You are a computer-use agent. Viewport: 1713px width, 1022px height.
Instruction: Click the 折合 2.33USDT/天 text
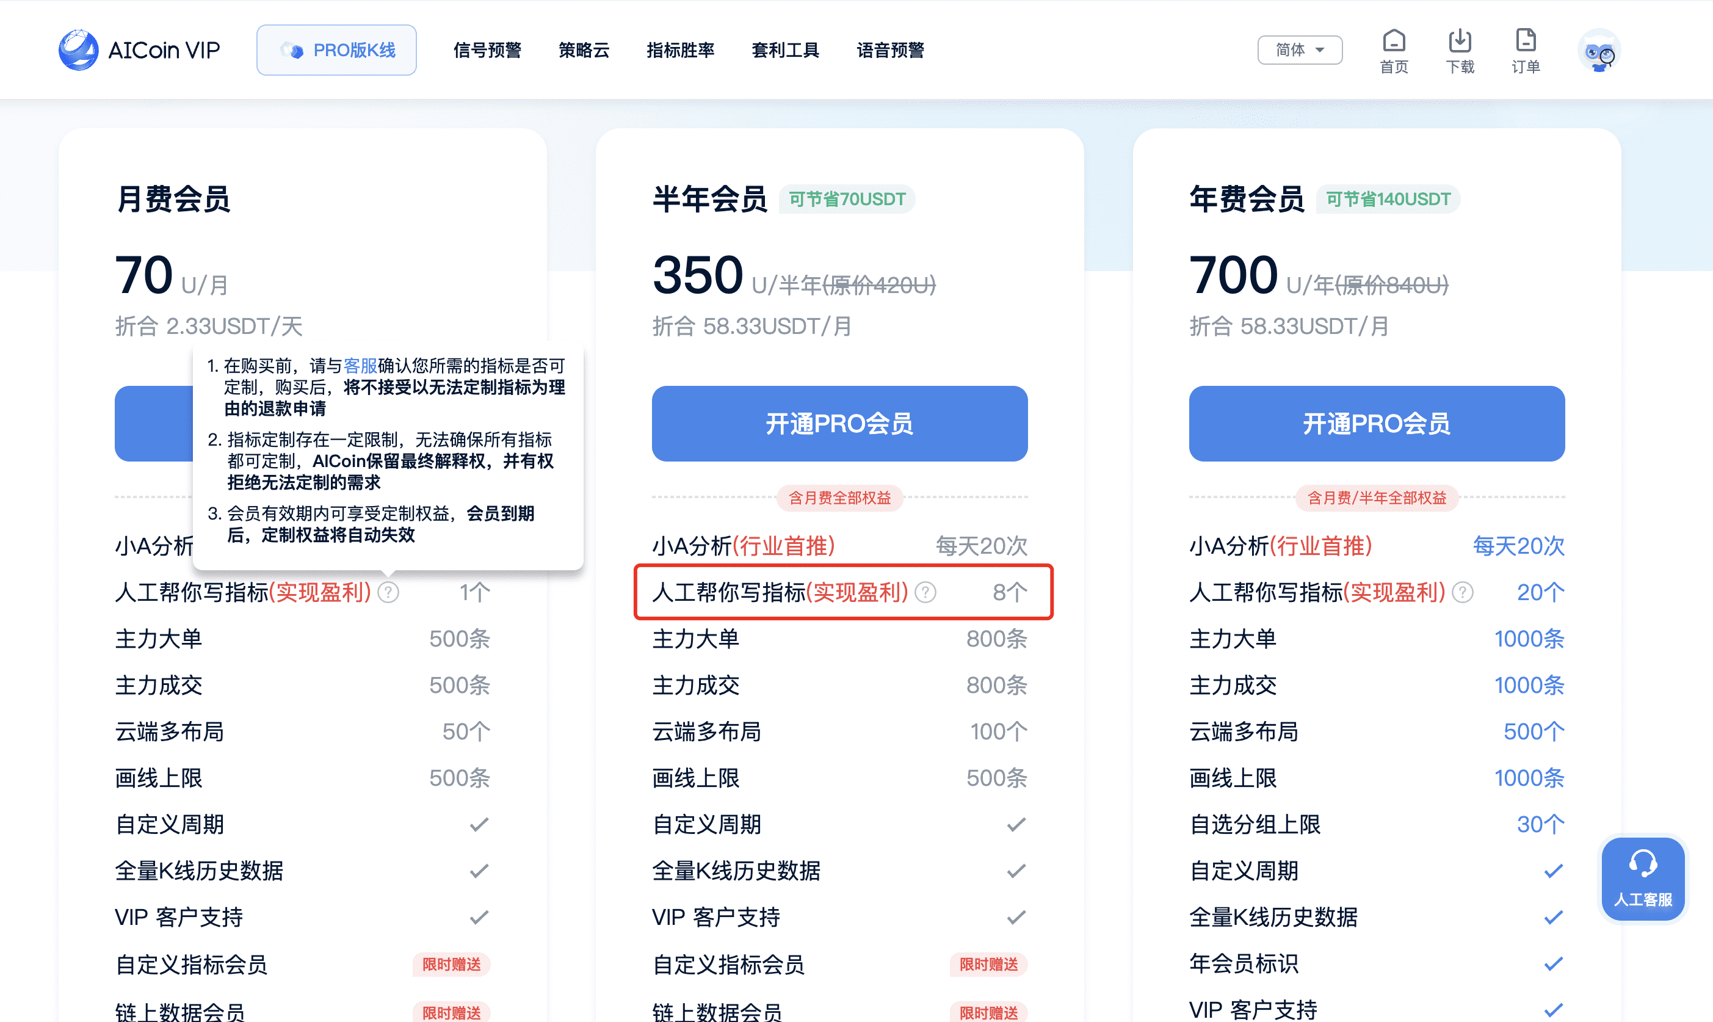coord(209,326)
